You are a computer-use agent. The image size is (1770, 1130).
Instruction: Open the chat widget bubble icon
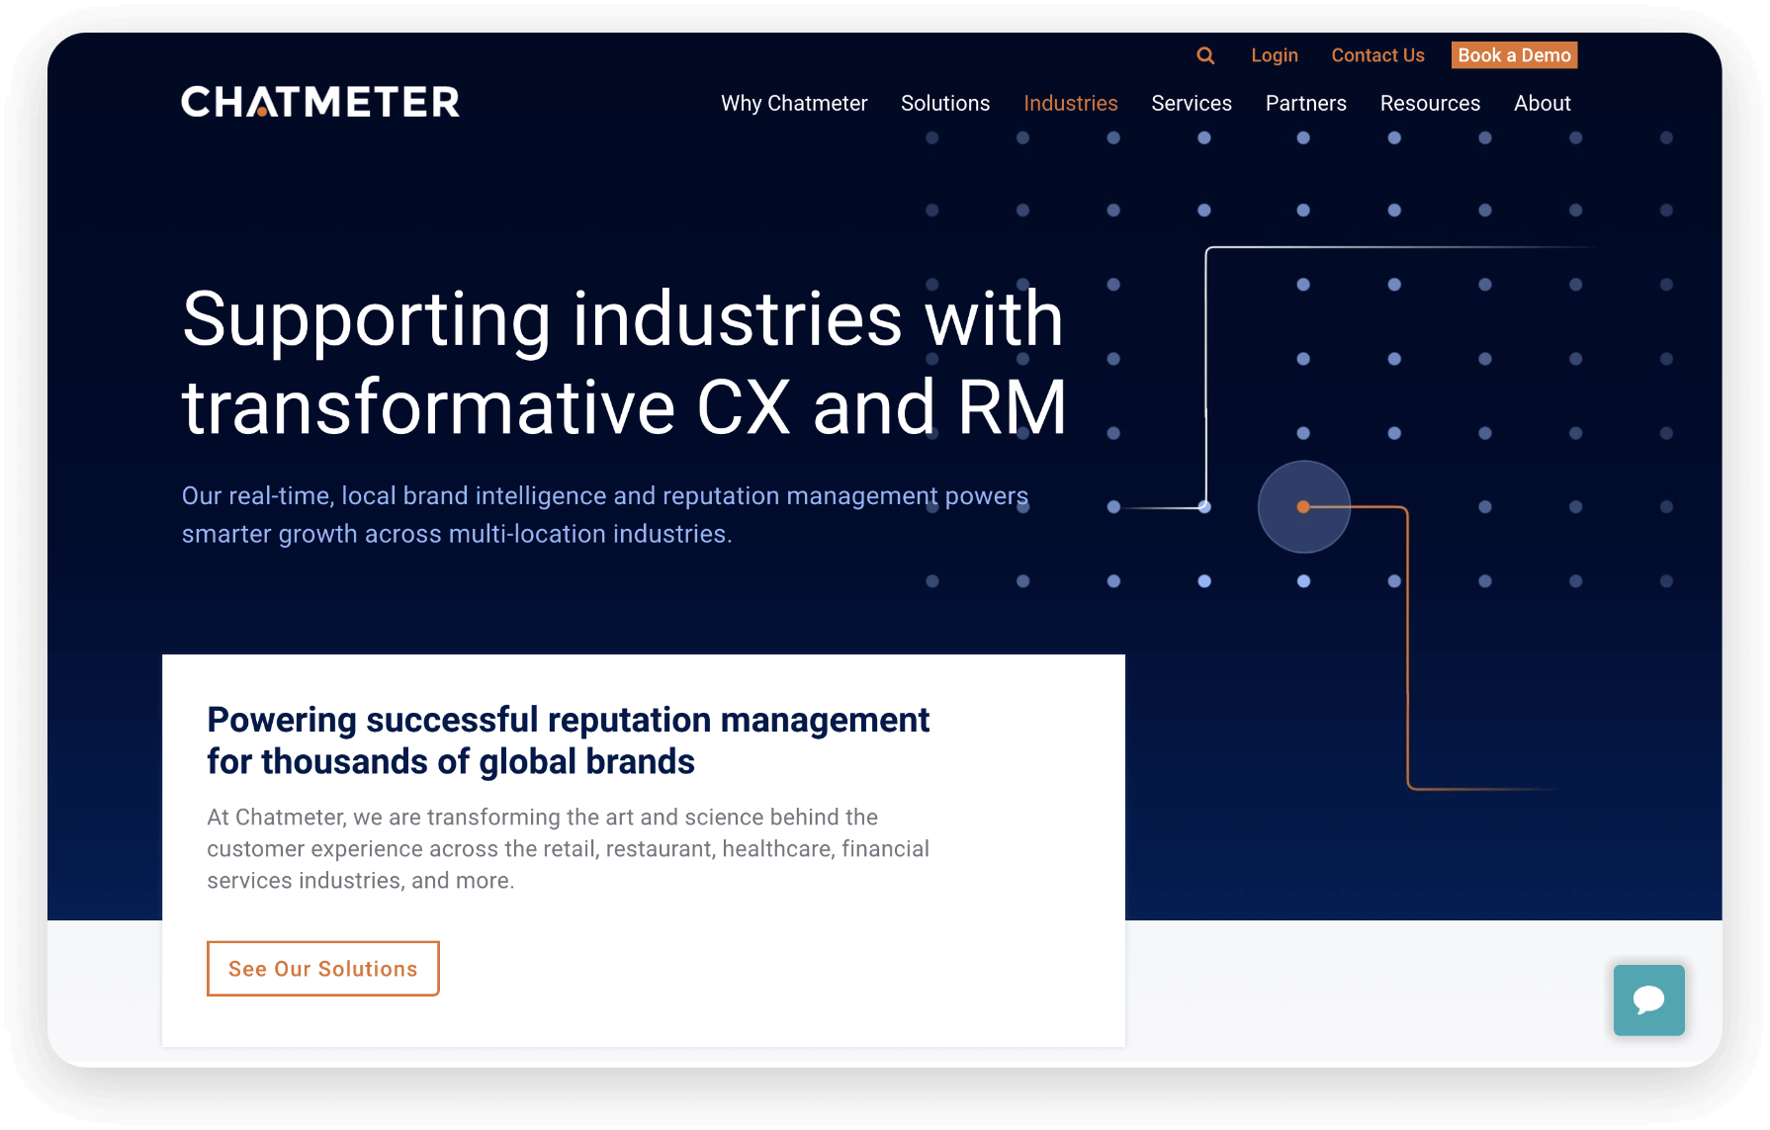click(x=1648, y=1000)
